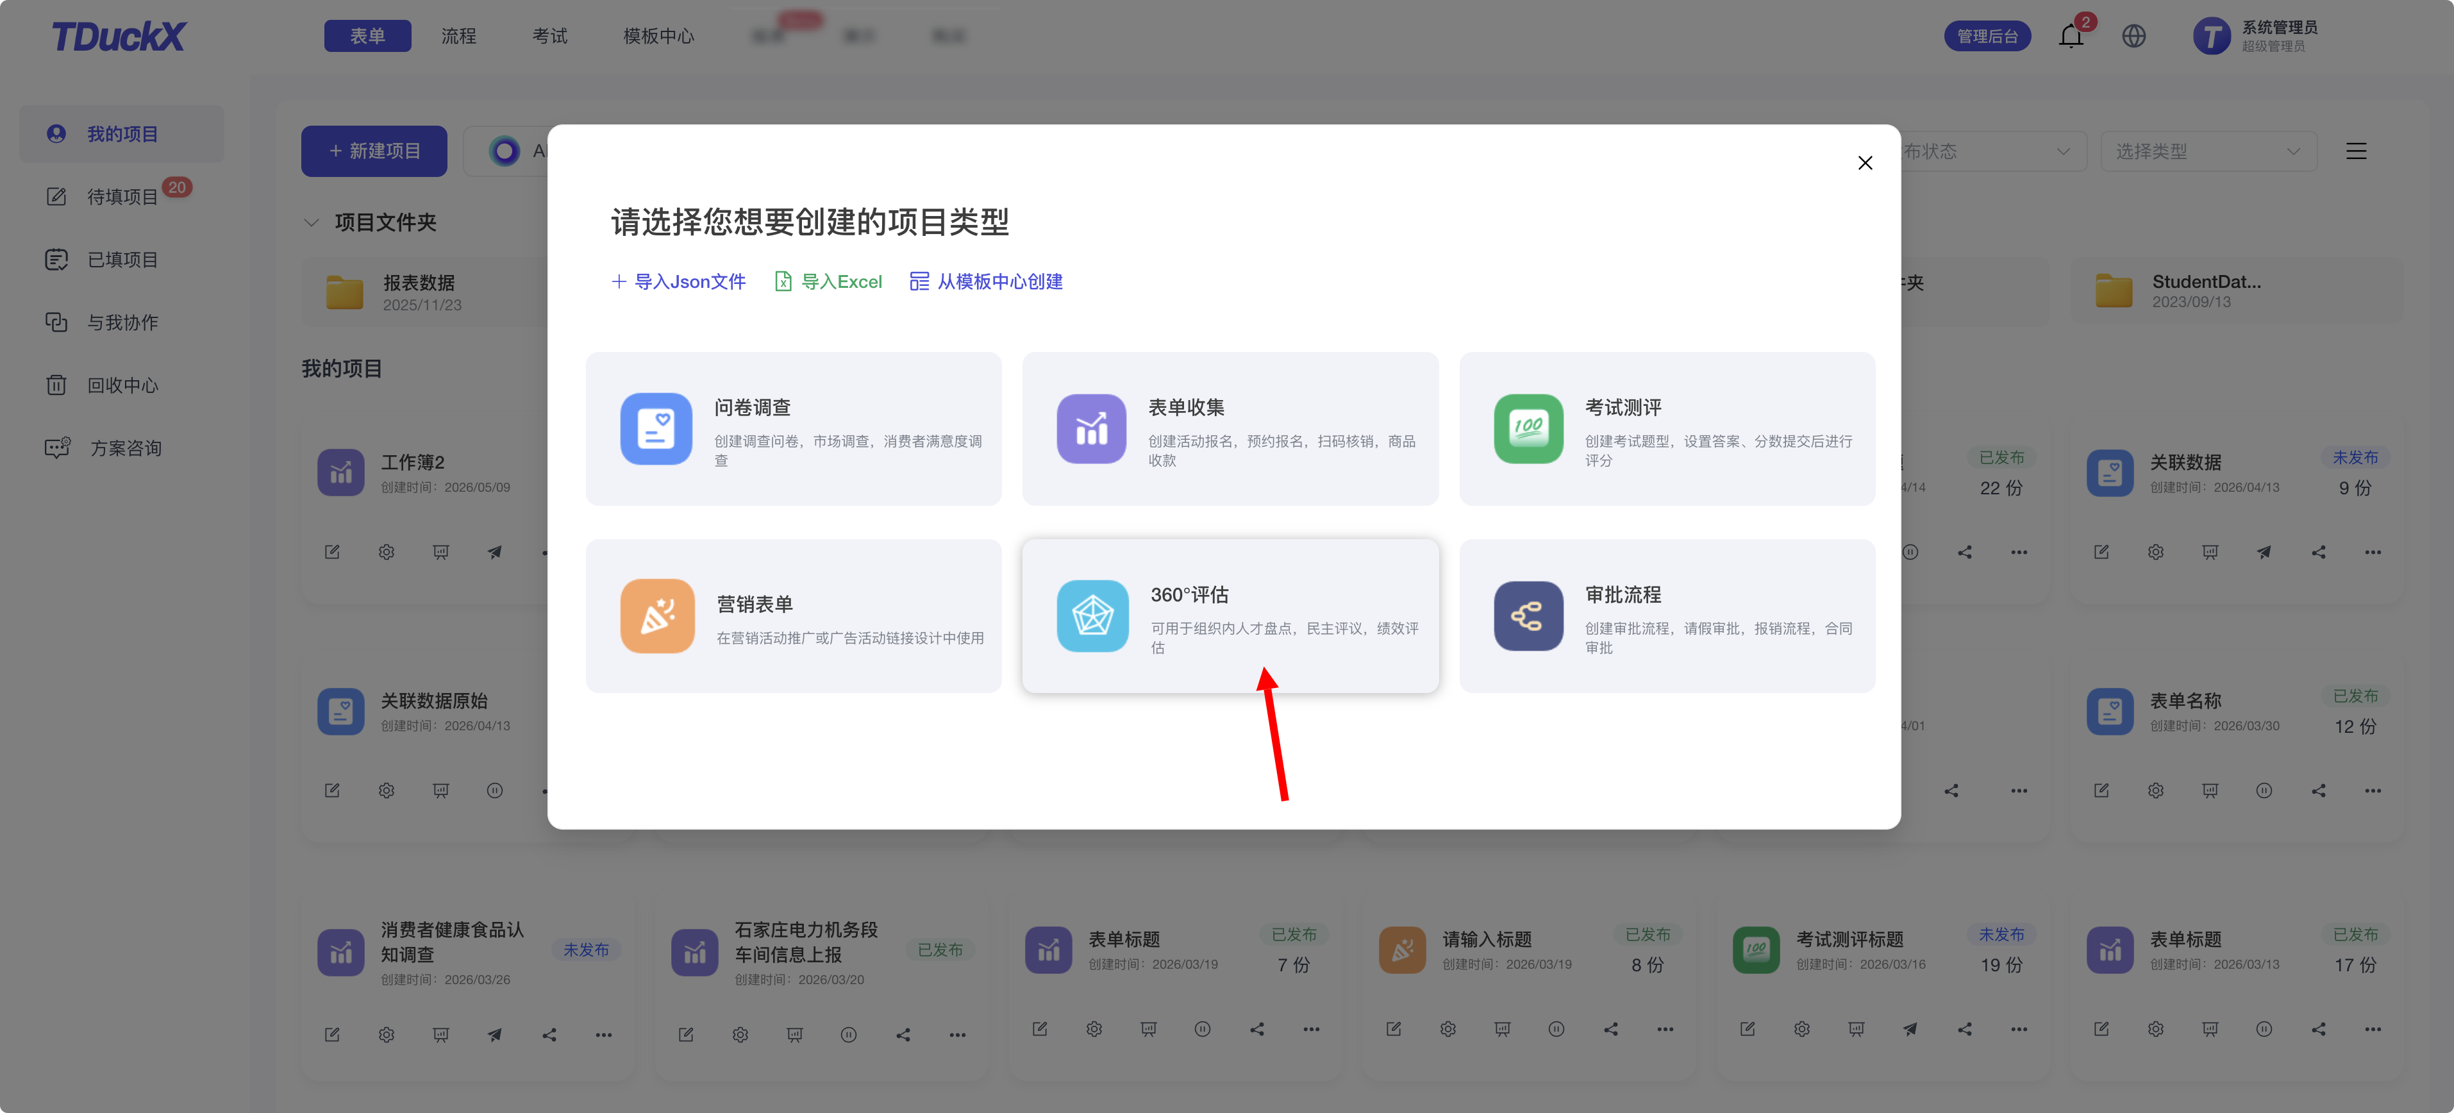Pause the 石家庄电力机务段 project
The image size is (2454, 1113).
pos(848,1035)
